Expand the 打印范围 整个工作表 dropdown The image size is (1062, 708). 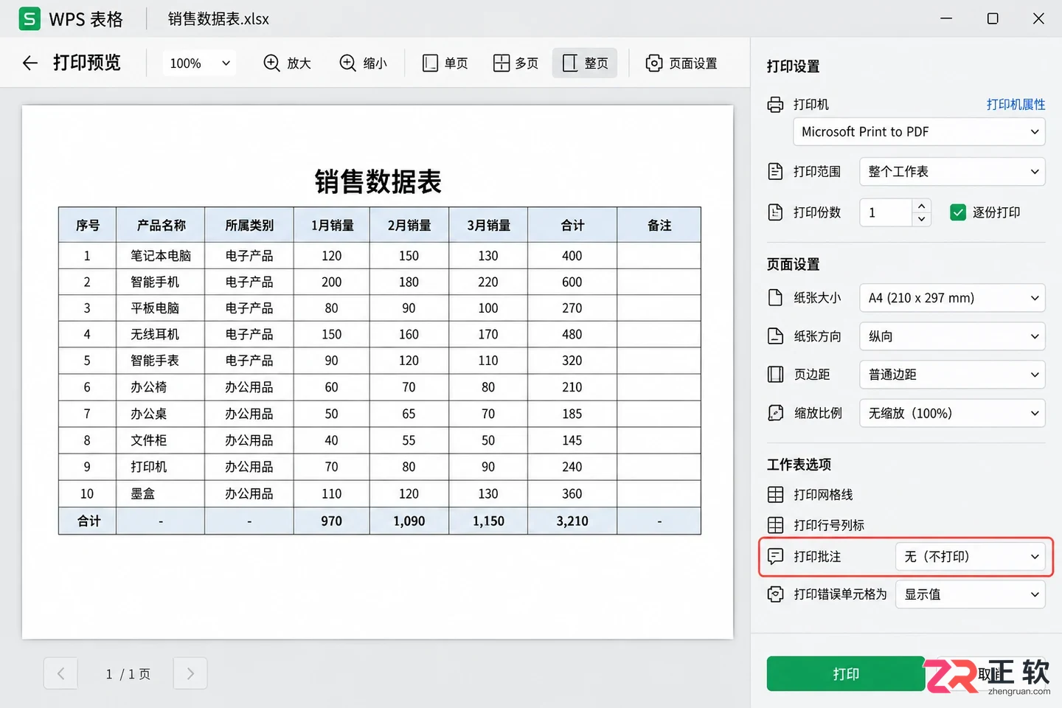point(952,172)
